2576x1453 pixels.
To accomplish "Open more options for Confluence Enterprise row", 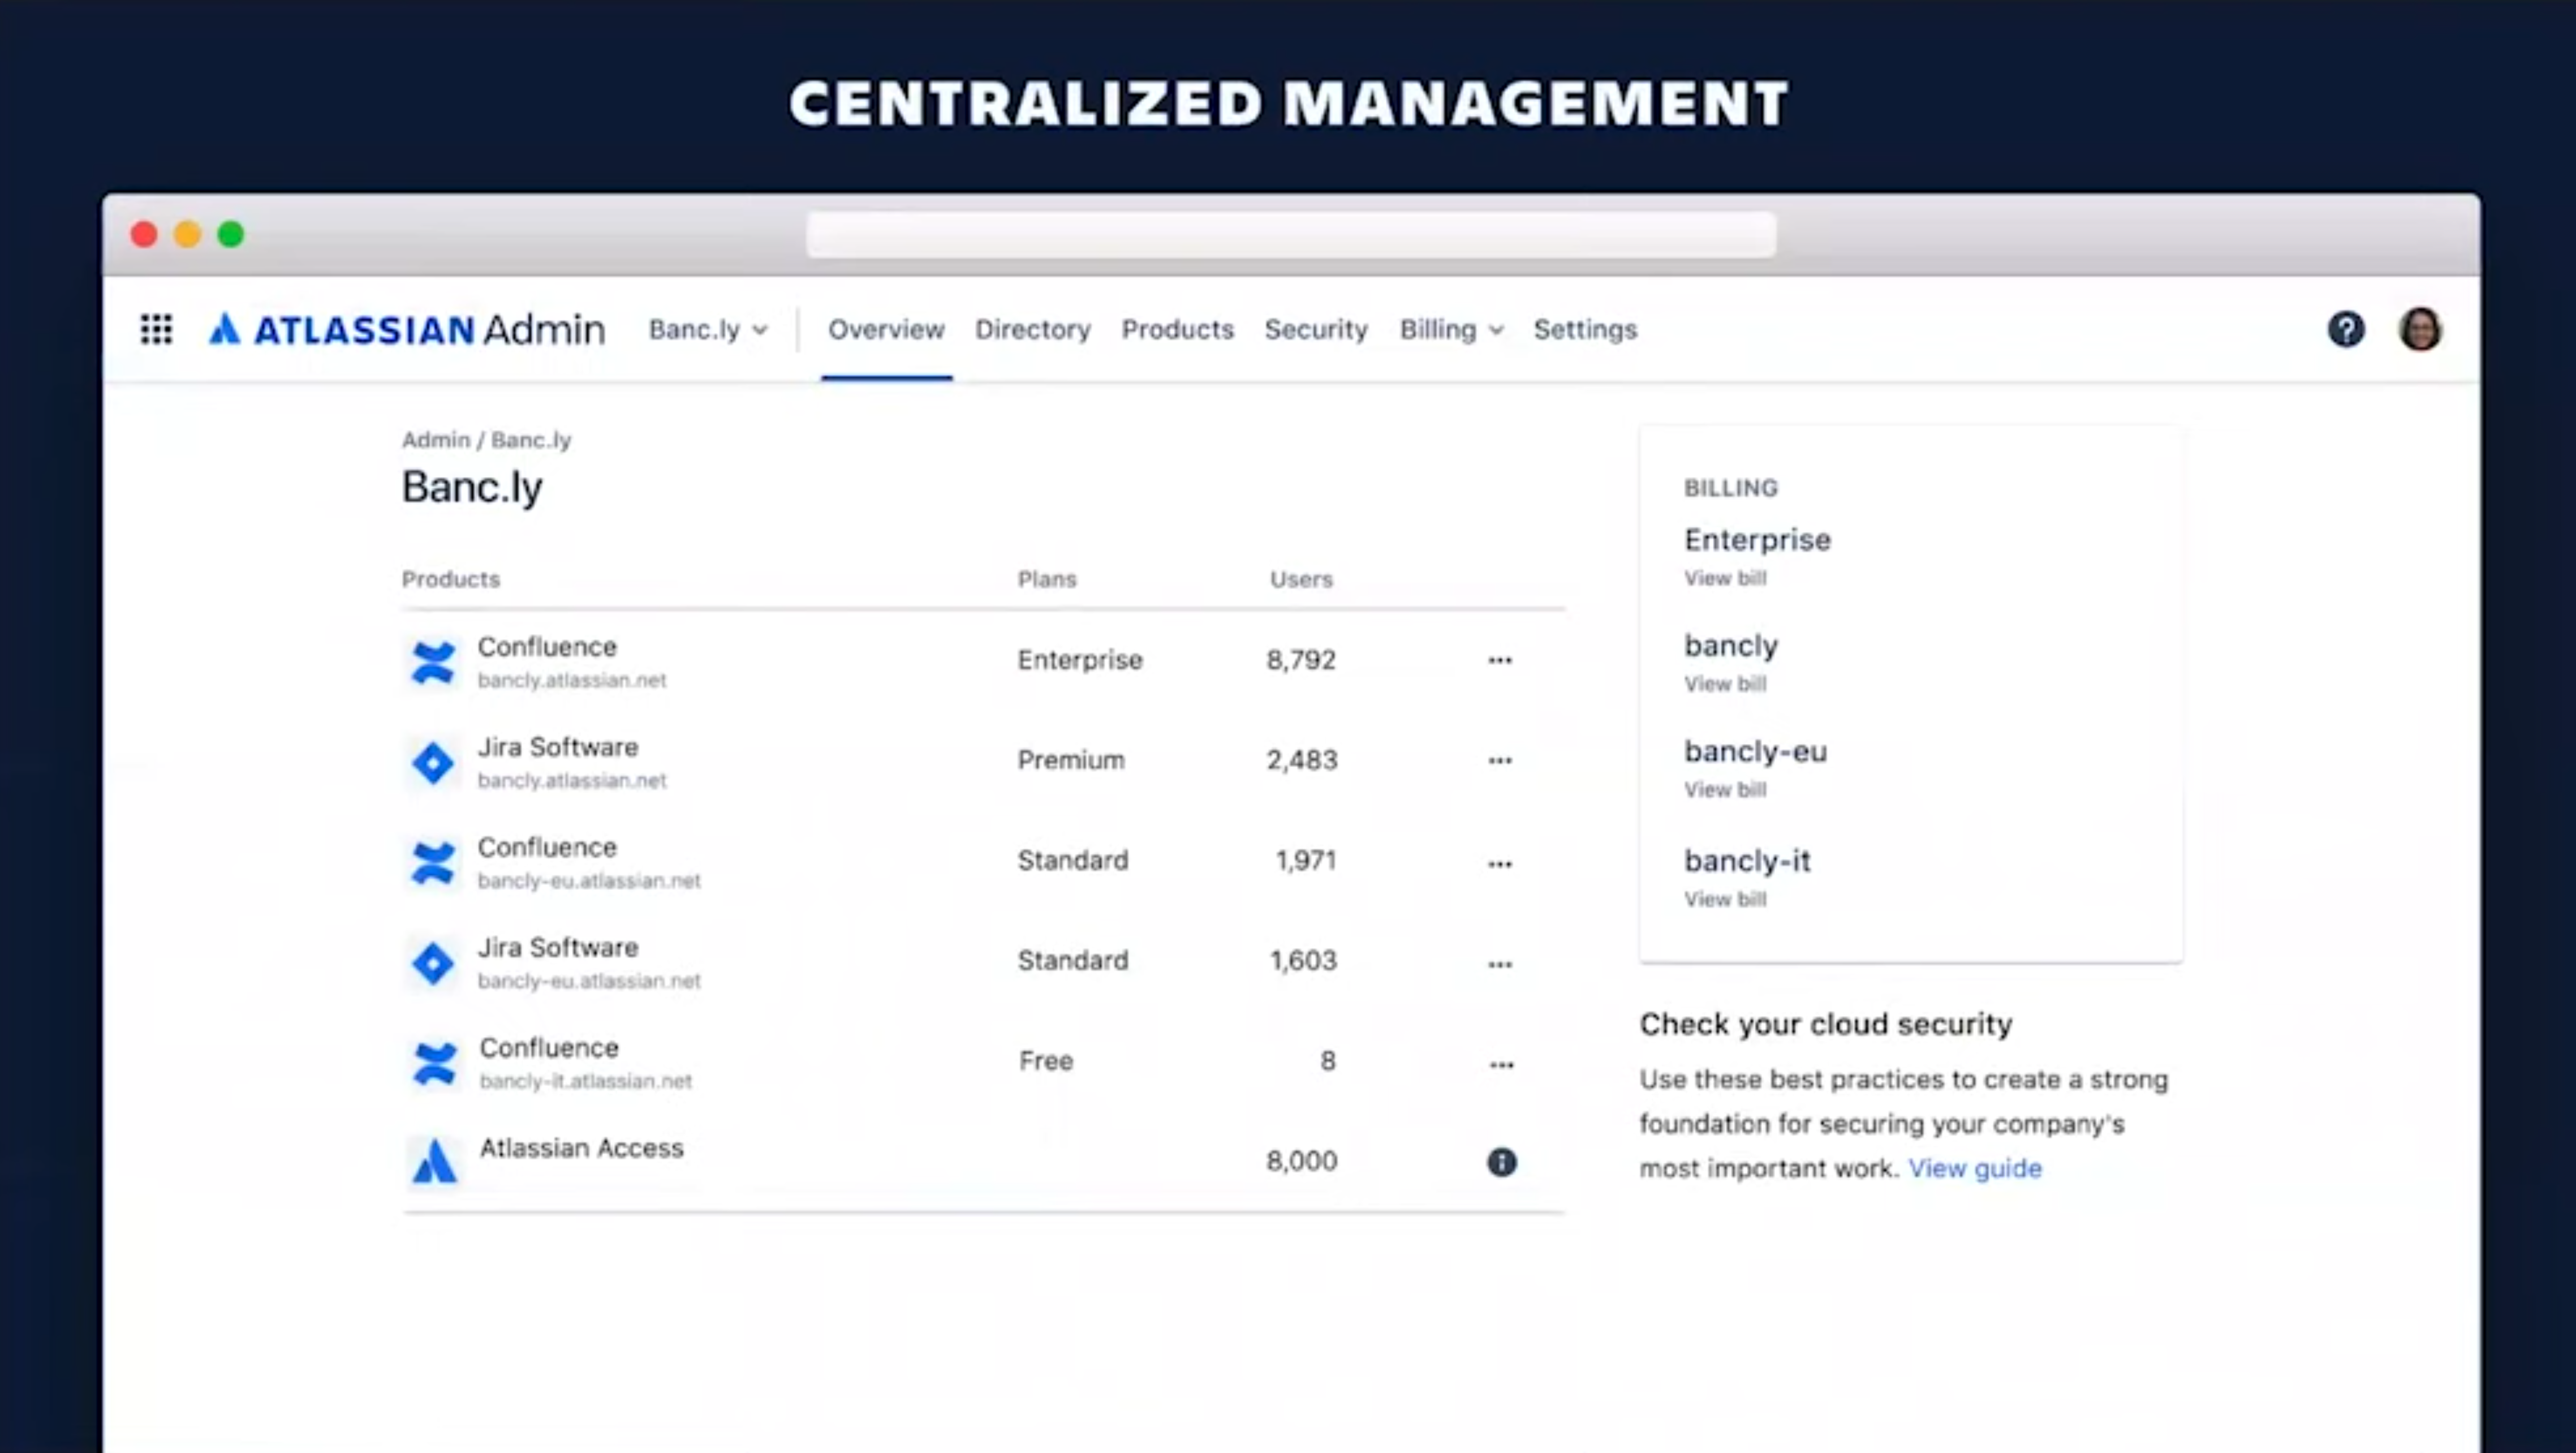I will point(1499,660).
